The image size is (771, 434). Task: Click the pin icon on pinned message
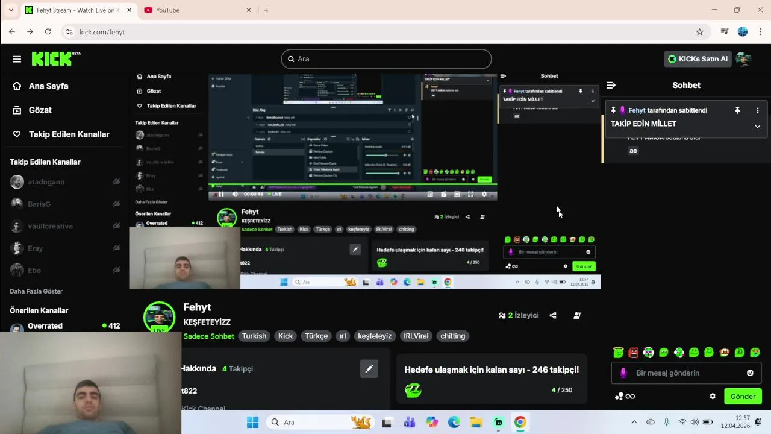pyautogui.click(x=737, y=110)
